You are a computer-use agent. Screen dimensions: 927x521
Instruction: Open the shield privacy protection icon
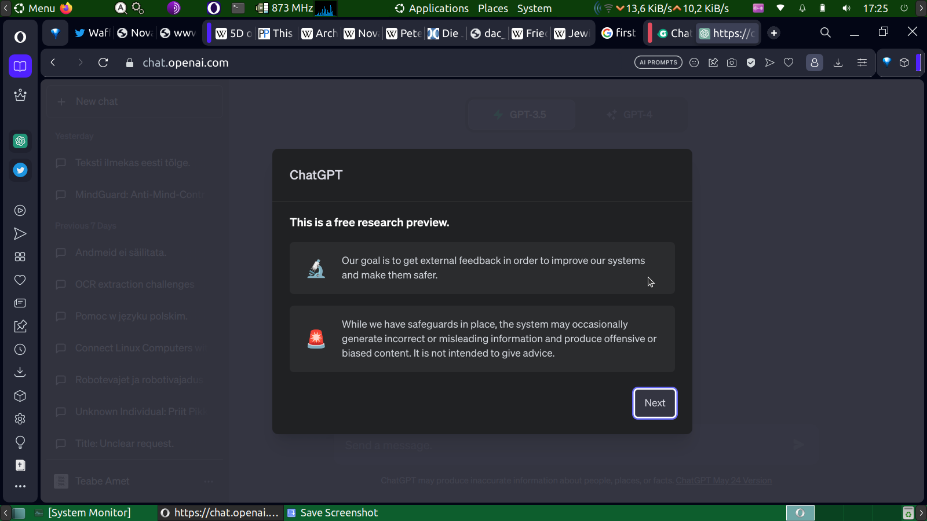(751, 63)
